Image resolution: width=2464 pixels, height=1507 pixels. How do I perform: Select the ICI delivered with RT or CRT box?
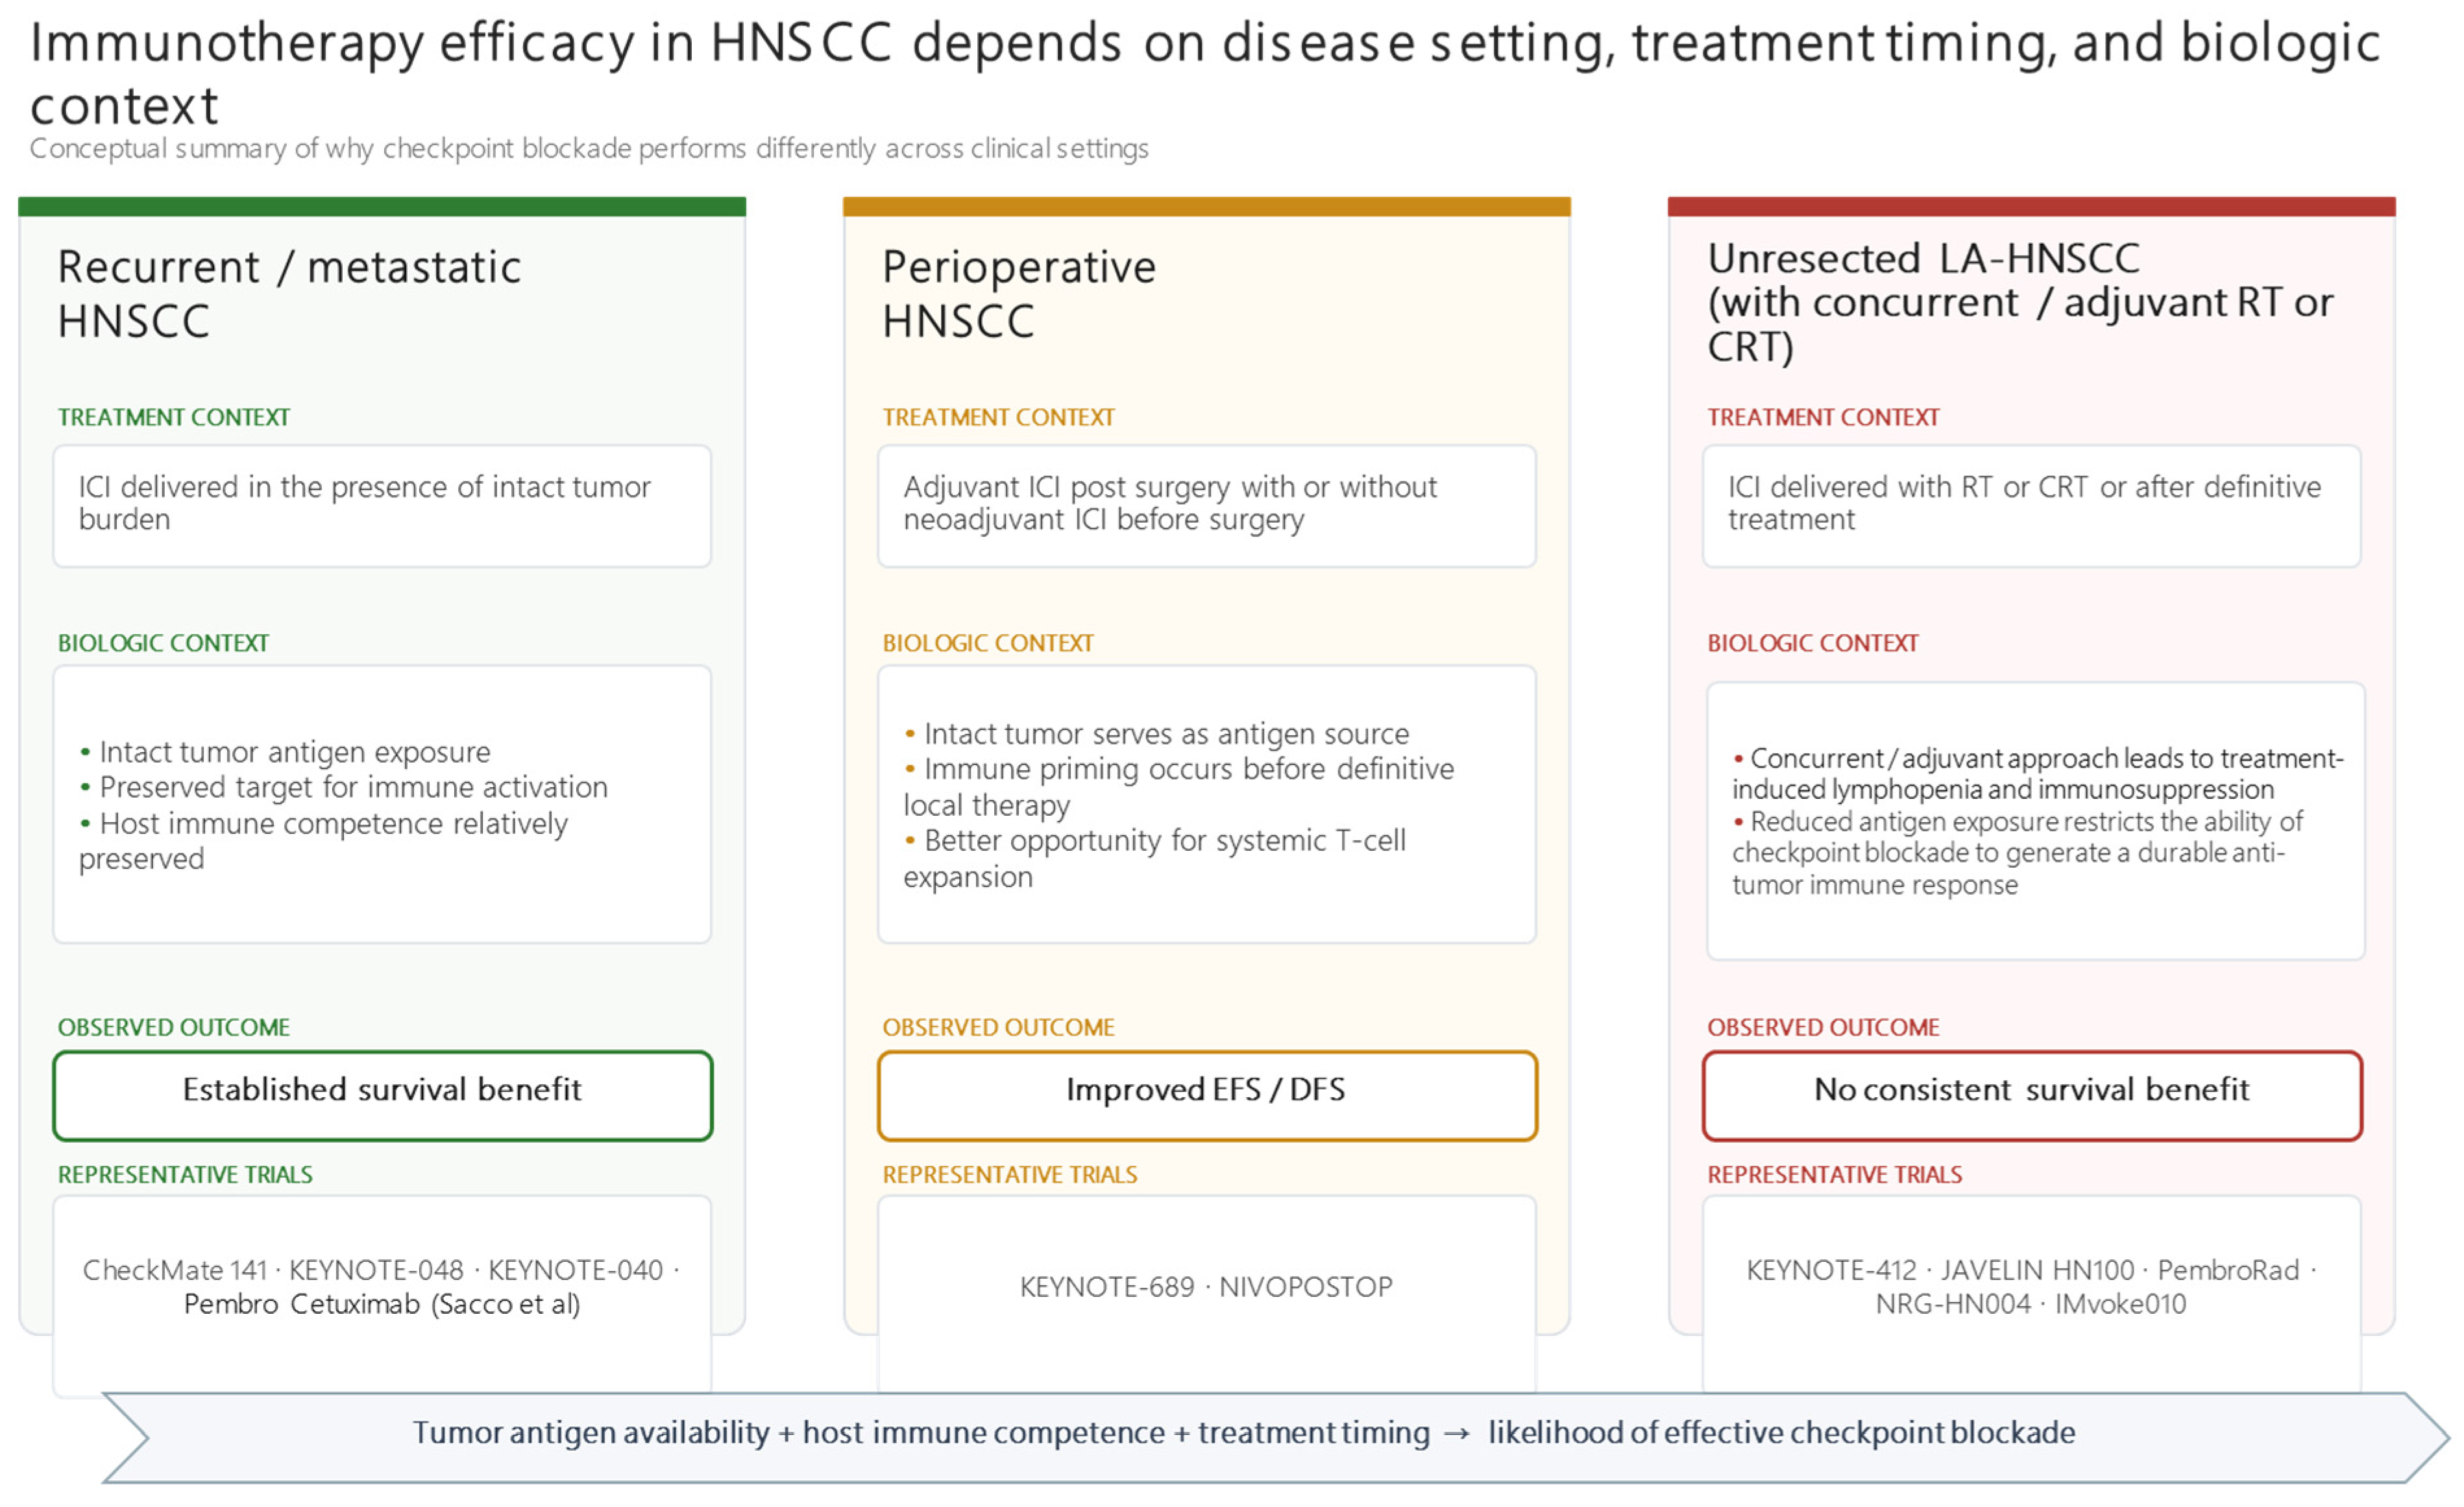2032,506
